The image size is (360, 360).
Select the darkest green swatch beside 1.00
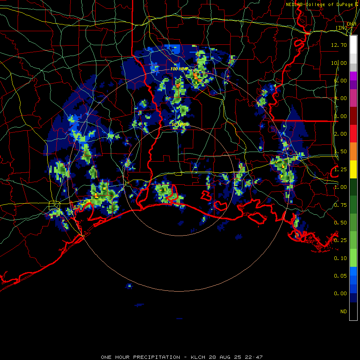(x=353, y=187)
